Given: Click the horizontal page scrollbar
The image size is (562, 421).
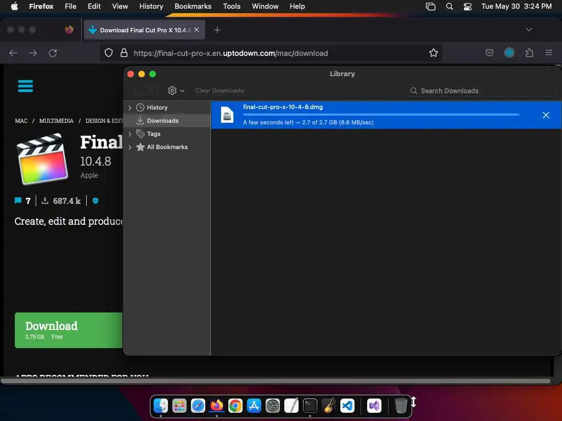Looking at the screenshot, I should point(276,381).
